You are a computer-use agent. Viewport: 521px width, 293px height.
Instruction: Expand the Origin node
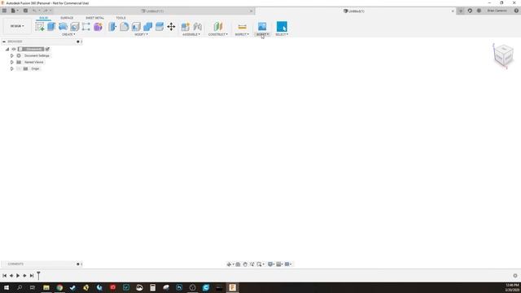click(x=12, y=68)
